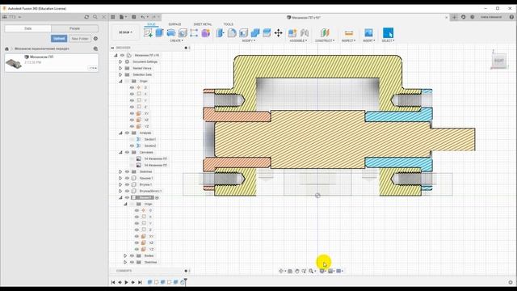Switch to the People tab
Screen dimensions: 517x291
click(x=75, y=29)
